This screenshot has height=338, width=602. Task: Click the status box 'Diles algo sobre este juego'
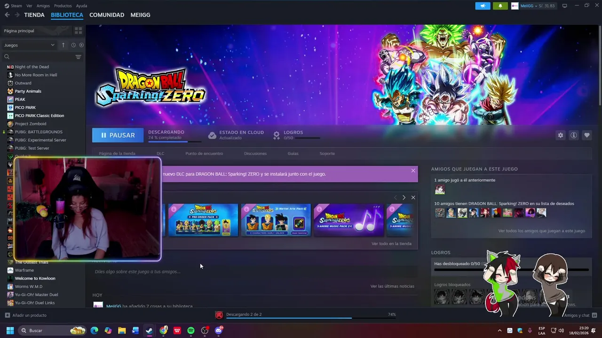tap(255, 272)
